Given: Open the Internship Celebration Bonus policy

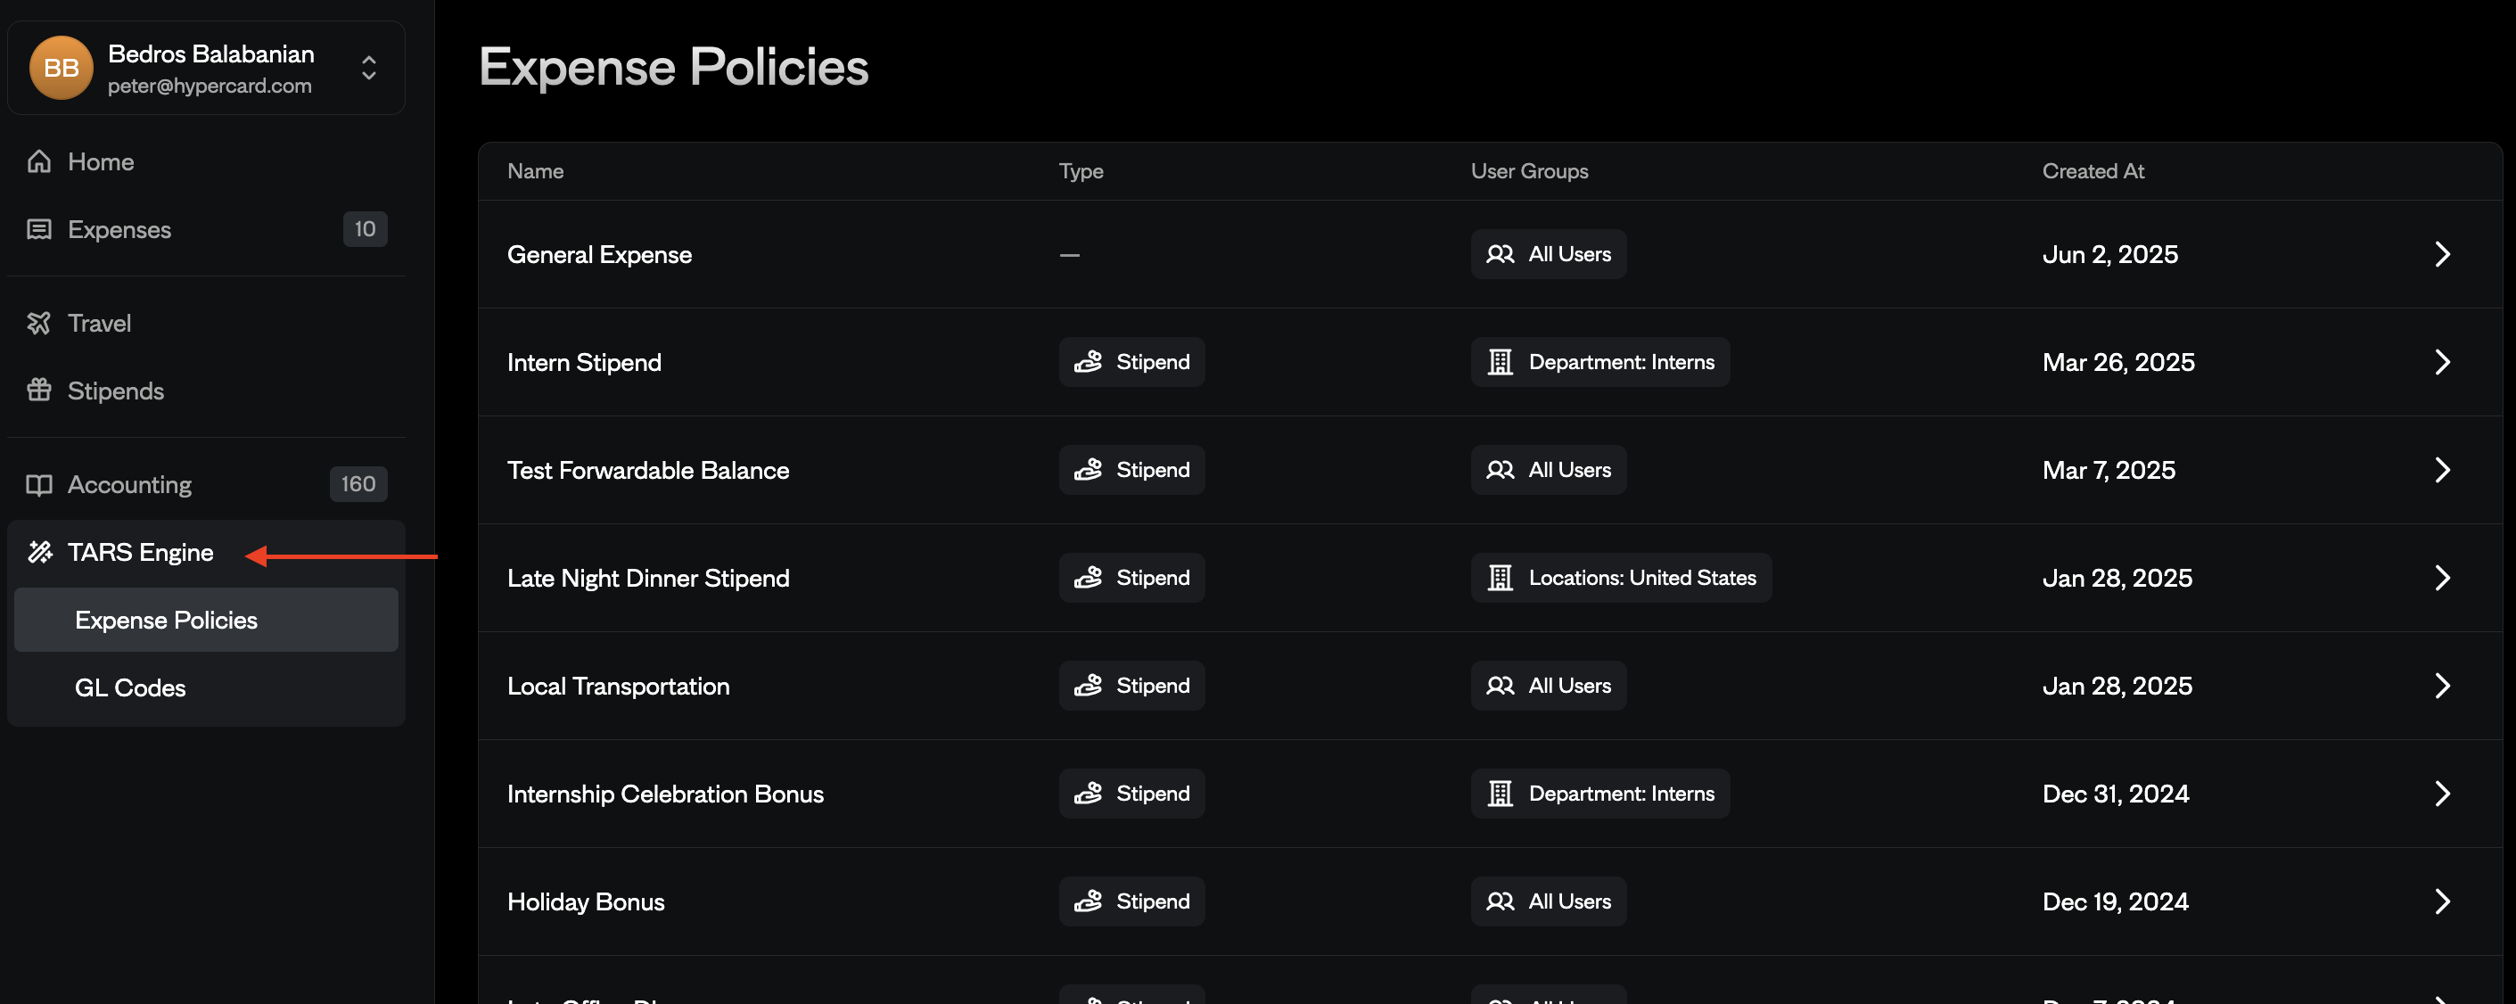Looking at the screenshot, I should 664,793.
